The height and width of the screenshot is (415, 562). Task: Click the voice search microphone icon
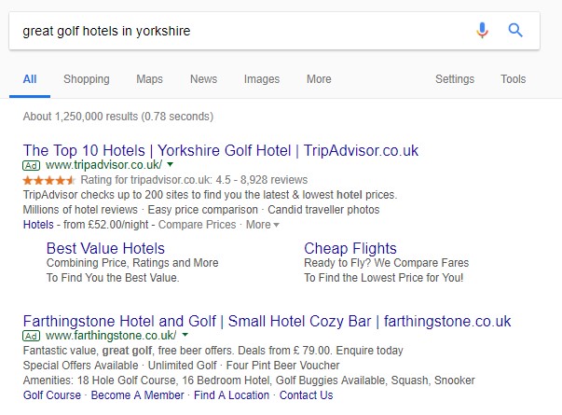(483, 30)
